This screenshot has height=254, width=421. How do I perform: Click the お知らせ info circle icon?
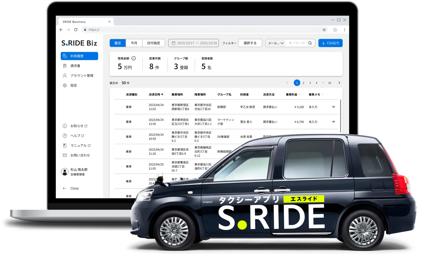tap(65, 126)
